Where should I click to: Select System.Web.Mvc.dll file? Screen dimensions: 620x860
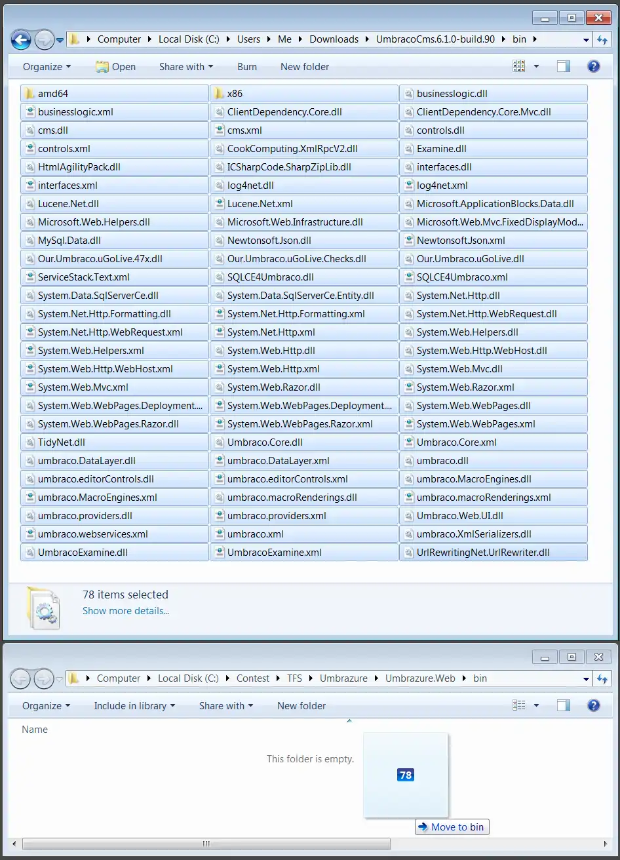(493, 369)
